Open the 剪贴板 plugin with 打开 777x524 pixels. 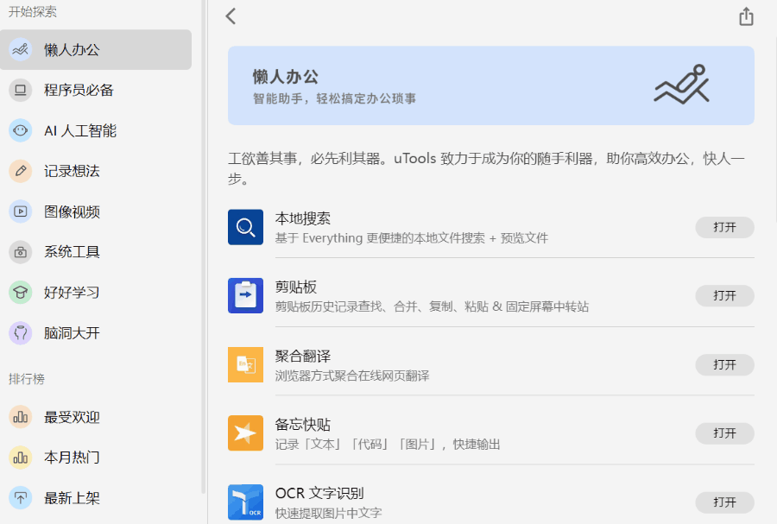[724, 296]
